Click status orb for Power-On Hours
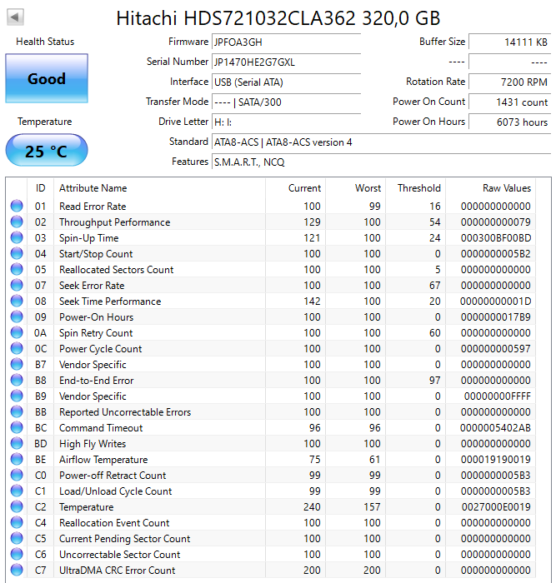 click(x=17, y=317)
